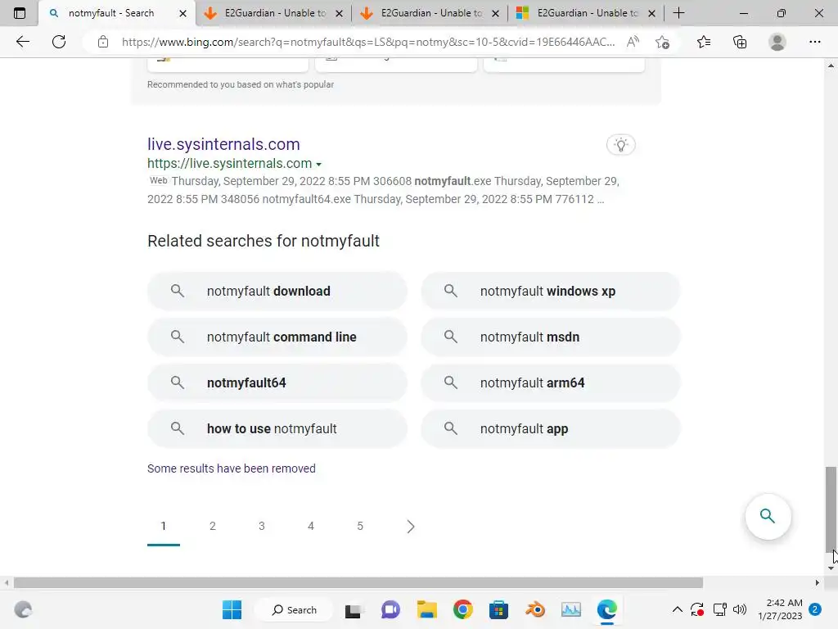Open Task View on taskbar
Screen dimensions: 838x629
pyautogui.click(x=353, y=609)
